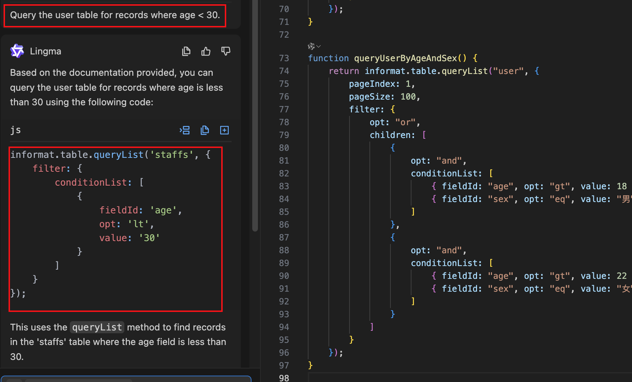Click the pageSize value 100 in editor

tap(408, 97)
